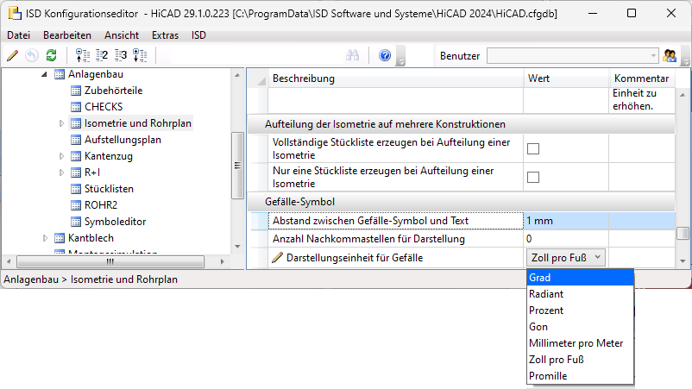The height and width of the screenshot is (389, 692).
Task: Click the Wert column header
Action: [566, 78]
